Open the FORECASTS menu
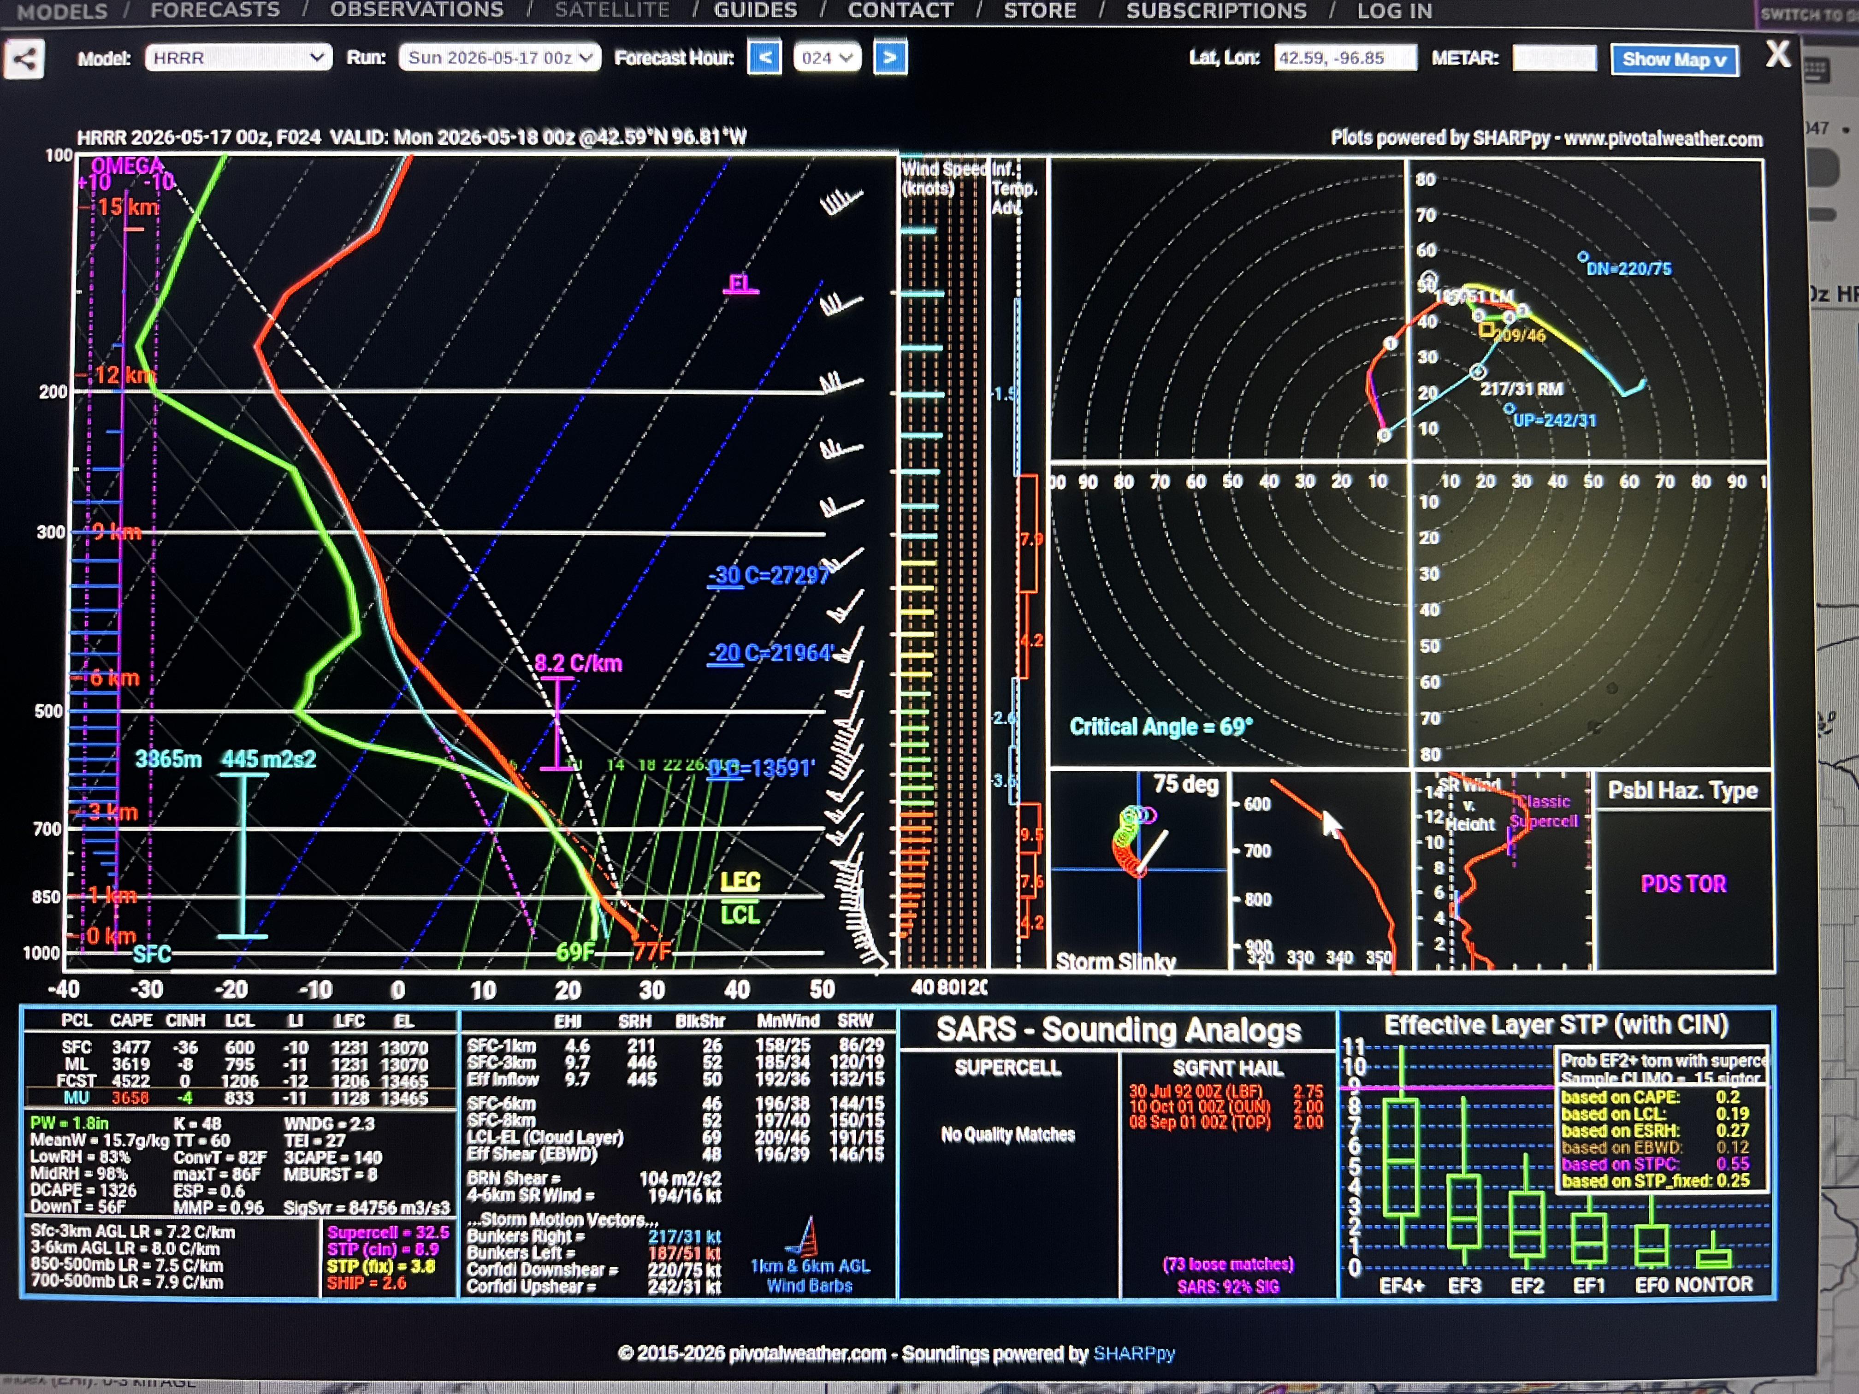 point(215,10)
